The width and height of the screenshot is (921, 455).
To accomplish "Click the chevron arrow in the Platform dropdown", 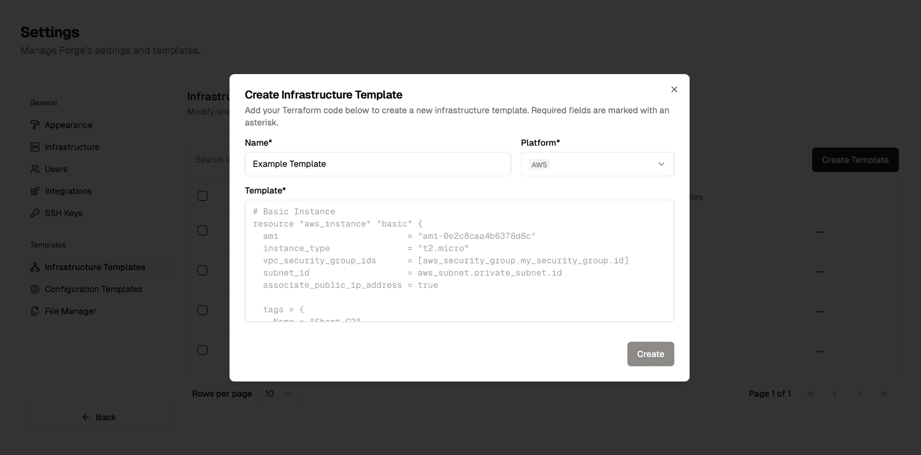I will click(x=661, y=164).
